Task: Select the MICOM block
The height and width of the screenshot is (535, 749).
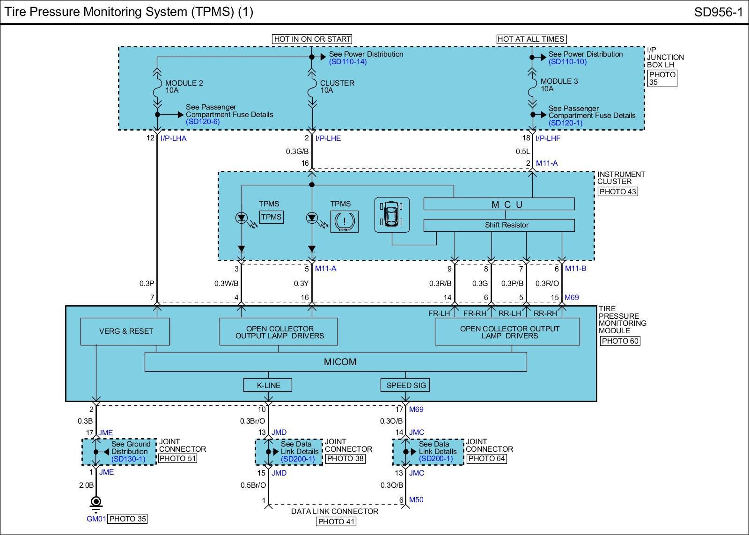Action: [x=336, y=362]
